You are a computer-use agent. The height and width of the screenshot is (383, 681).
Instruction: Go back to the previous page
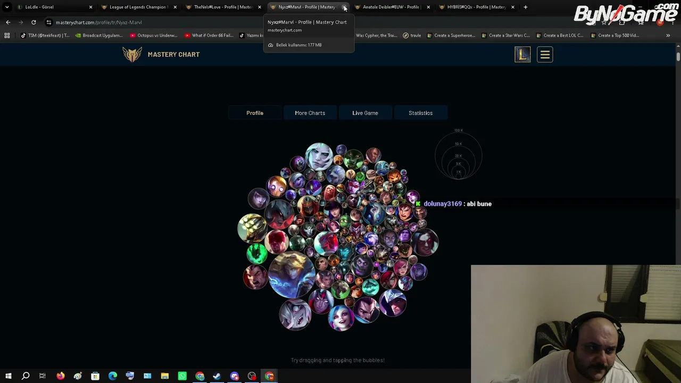8,22
